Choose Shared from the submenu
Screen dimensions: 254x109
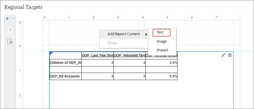(162, 50)
